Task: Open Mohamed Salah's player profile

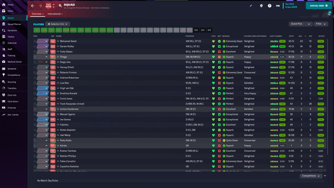Action: click(68, 41)
